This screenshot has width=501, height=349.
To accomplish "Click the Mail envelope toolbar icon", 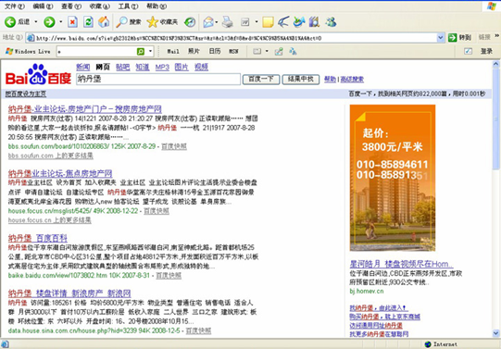I will click(208, 21).
